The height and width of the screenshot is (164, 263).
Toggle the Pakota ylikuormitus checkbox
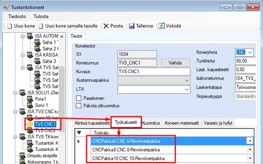tap(79, 106)
